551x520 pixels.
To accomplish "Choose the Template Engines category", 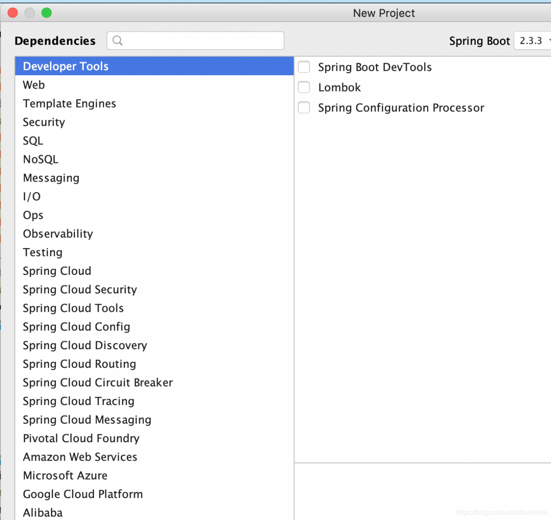I will pos(155,104).
